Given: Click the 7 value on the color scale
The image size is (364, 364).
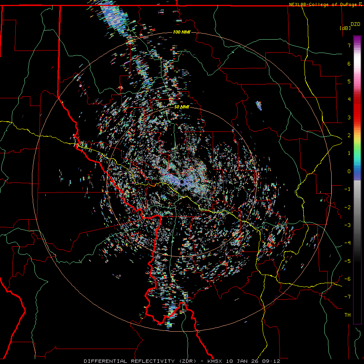Looking at the screenshot, I should (349, 45).
